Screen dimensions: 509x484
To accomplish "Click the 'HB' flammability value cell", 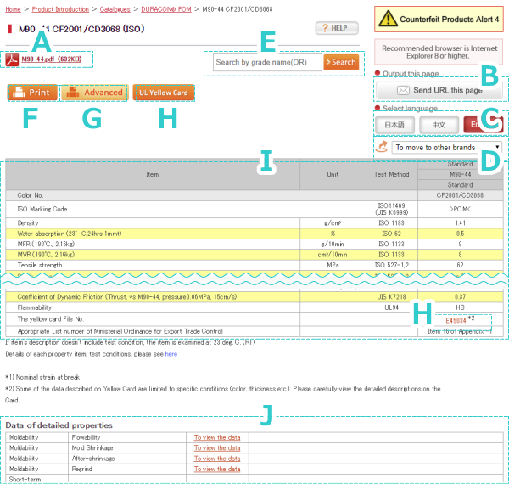I will [460, 307].
